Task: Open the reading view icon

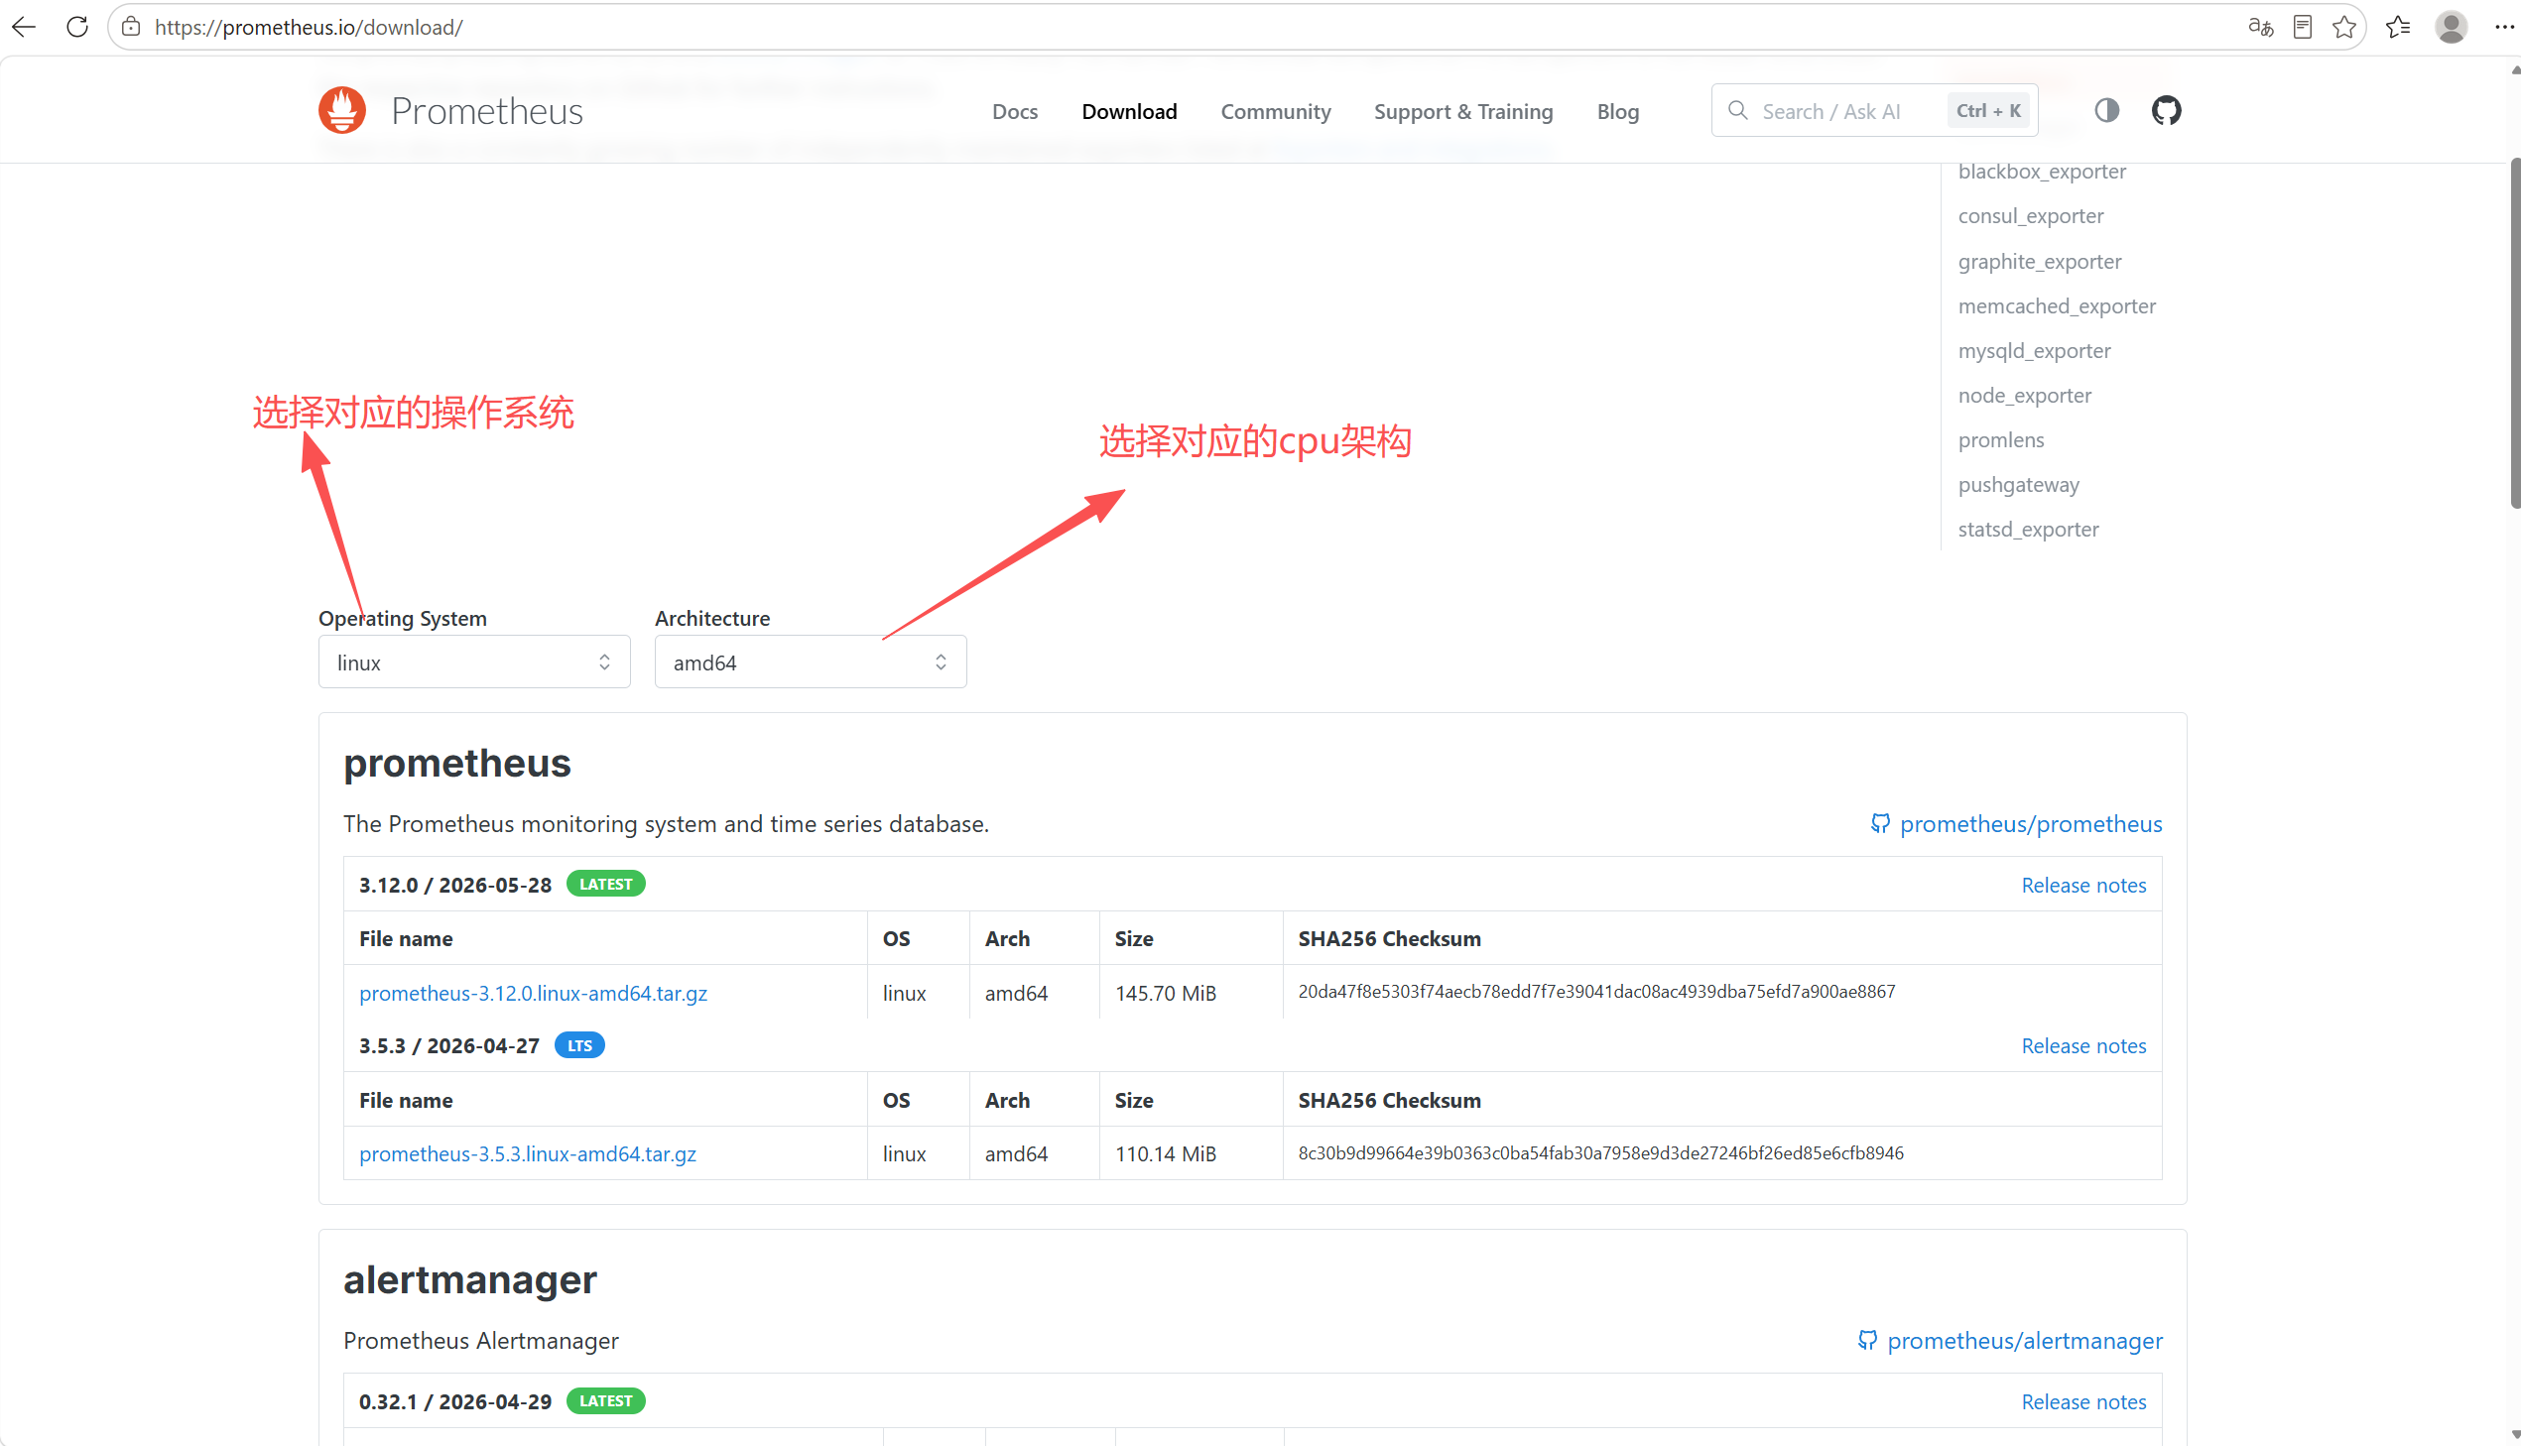Action: 2303,27
